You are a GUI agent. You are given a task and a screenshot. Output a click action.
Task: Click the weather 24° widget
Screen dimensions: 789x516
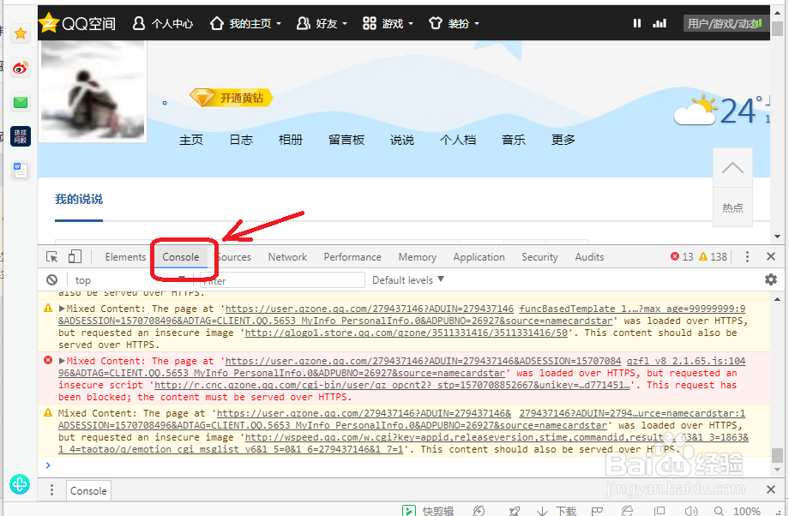point(721,110)
